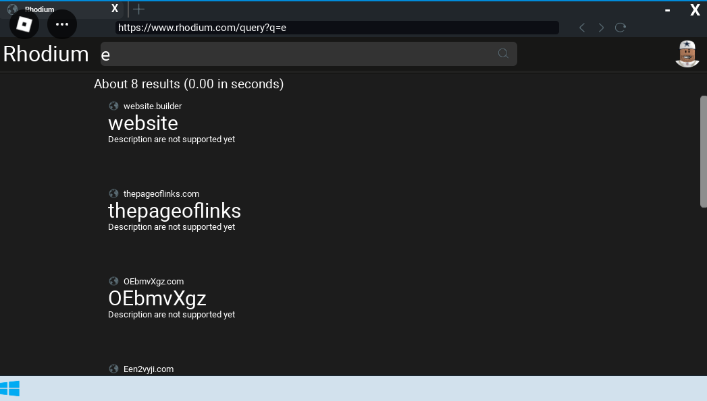The image size is (707, 401).
Task: Open a new tab with plus icon
Action: (138, 9)
